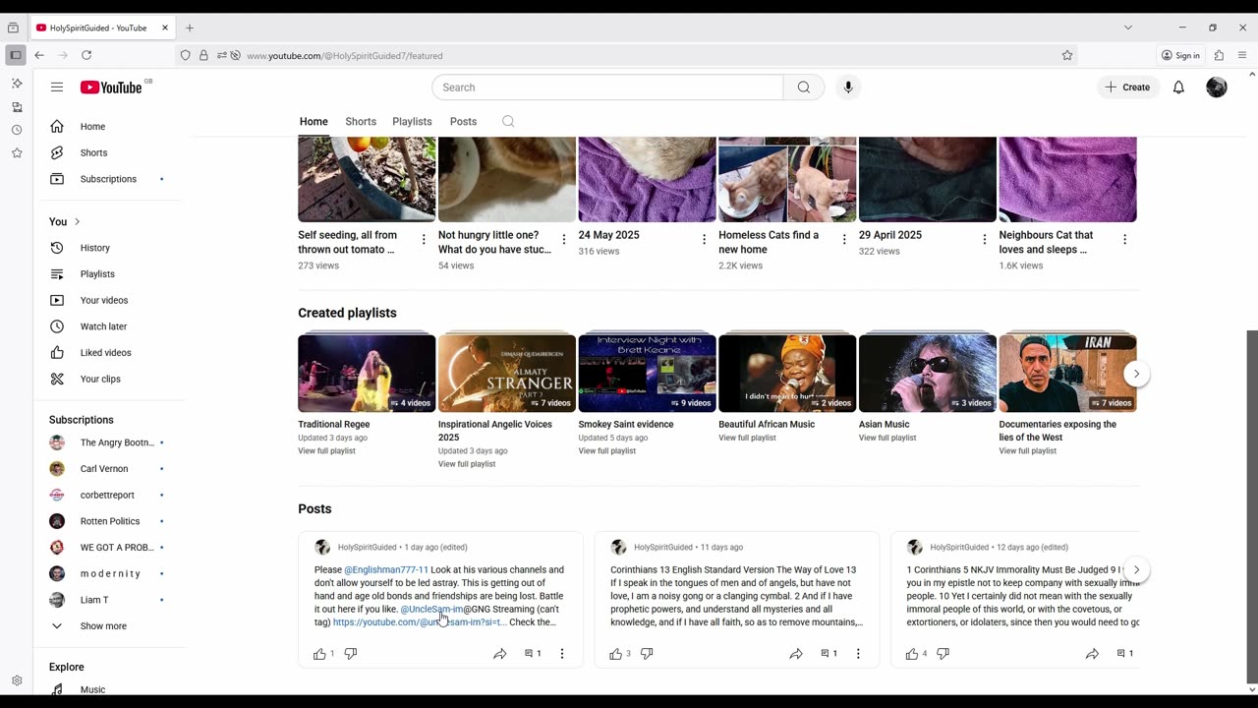This screenshot has width=1258, height=708.
Task: Open the browser extensions button
Action: click(x=1219, y=56)
